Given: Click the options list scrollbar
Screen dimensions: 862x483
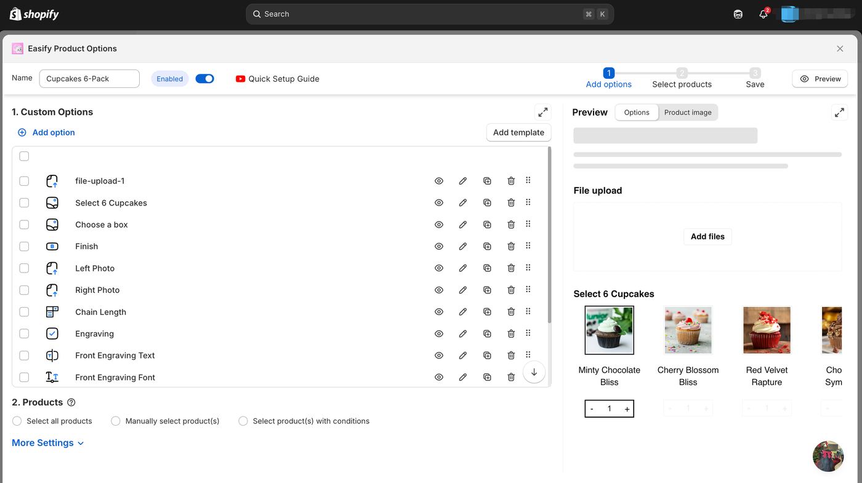Looking at the screenshot, I should point(549,236).
